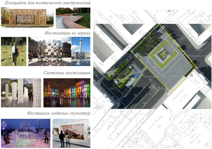Image resolution: width=212 pixels, height=149 pixels.
Task: Select the white monument marker in the square
Action: point(164,54)
